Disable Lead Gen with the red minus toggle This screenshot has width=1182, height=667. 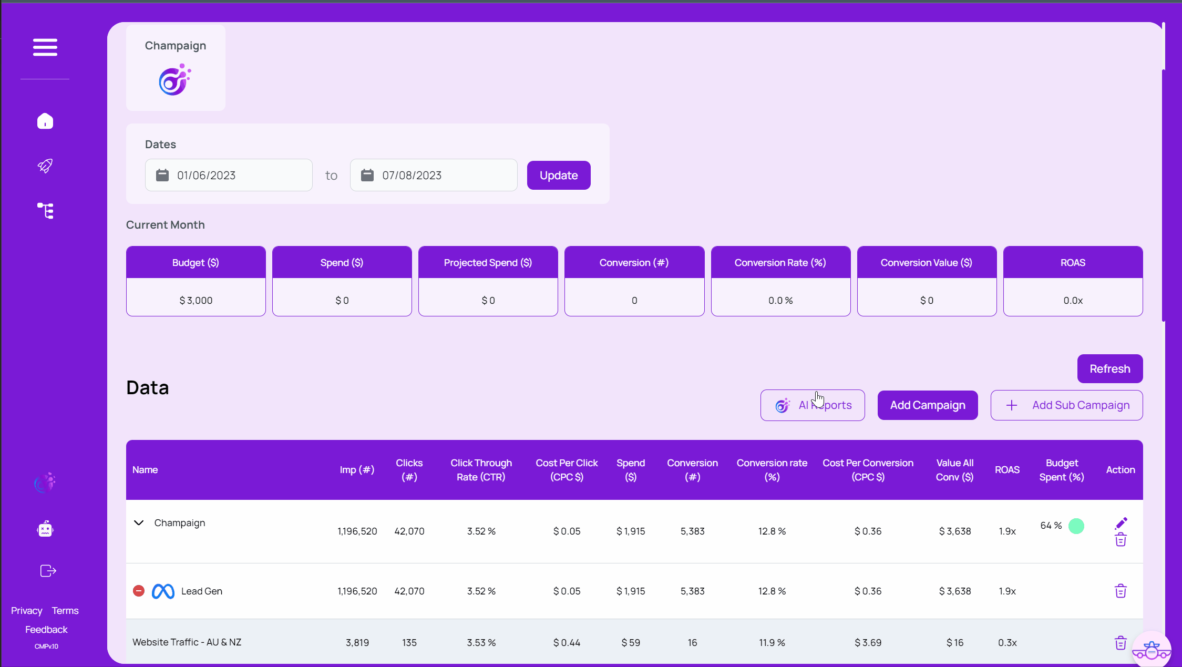pos(138,591)
